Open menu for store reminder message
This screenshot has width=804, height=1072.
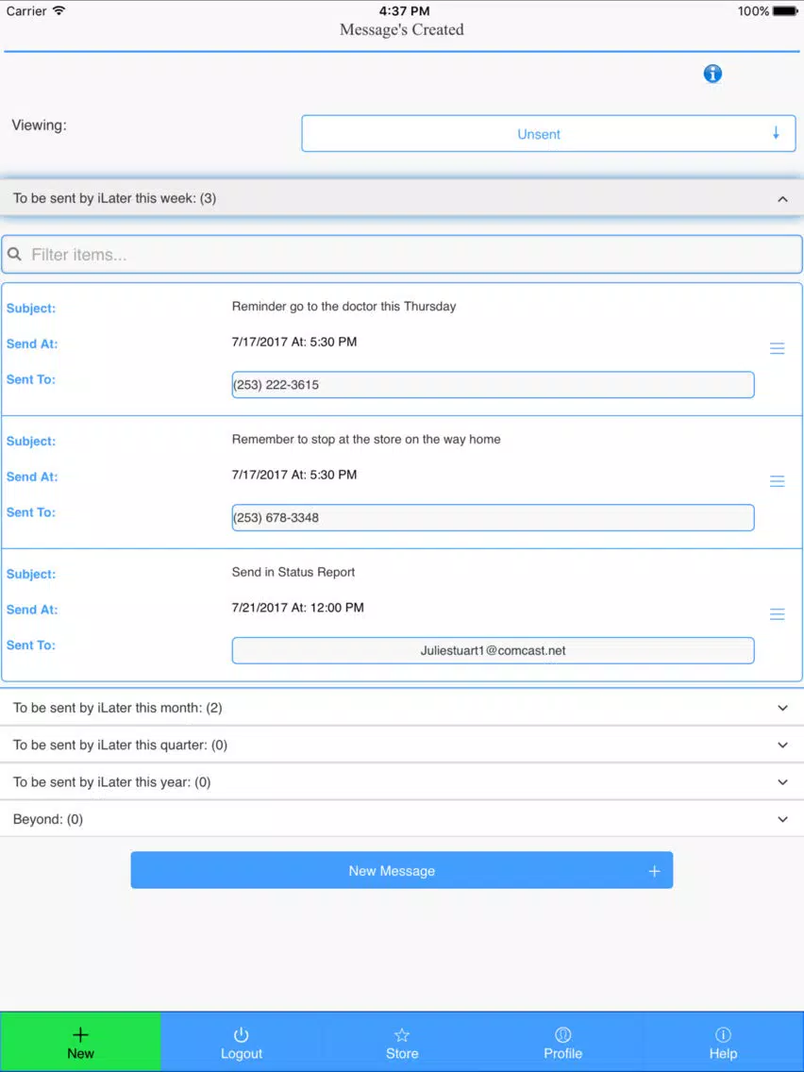(x=778, y=481)
